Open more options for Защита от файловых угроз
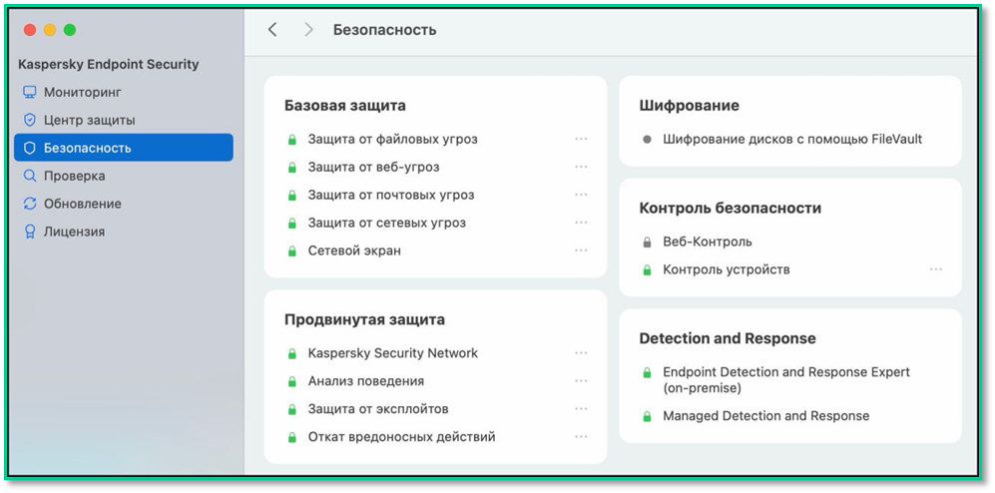 [581, 139]
